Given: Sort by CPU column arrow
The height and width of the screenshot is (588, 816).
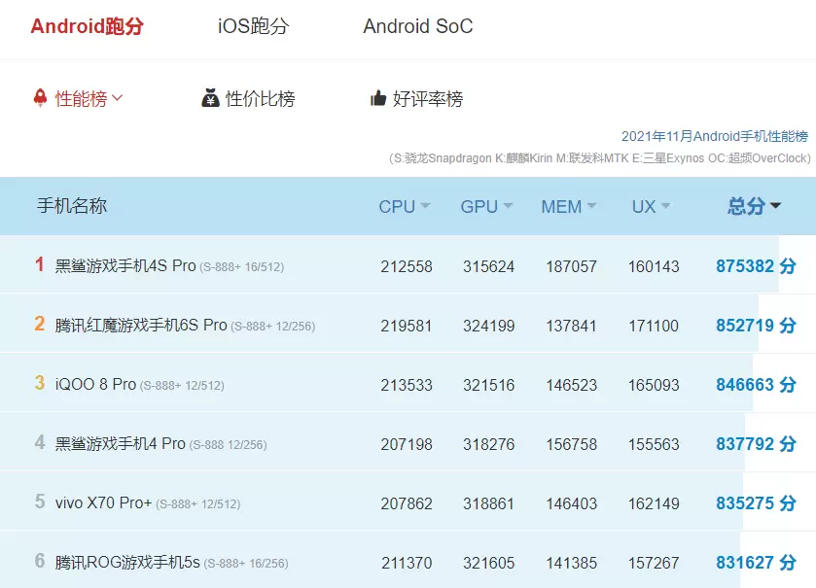Looking at the screenshot, I should [425, 207].
